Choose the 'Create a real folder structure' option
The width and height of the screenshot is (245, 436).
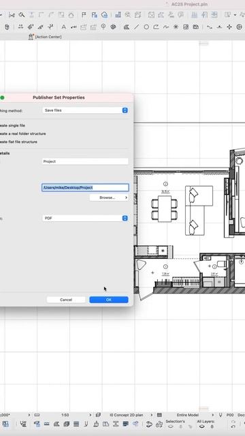click(x=22, y=134)
